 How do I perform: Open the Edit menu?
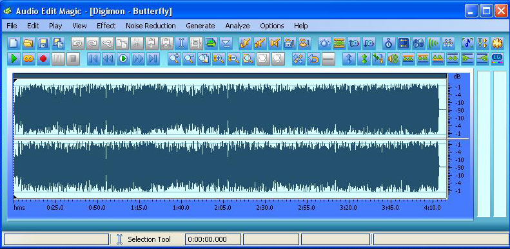33,26
